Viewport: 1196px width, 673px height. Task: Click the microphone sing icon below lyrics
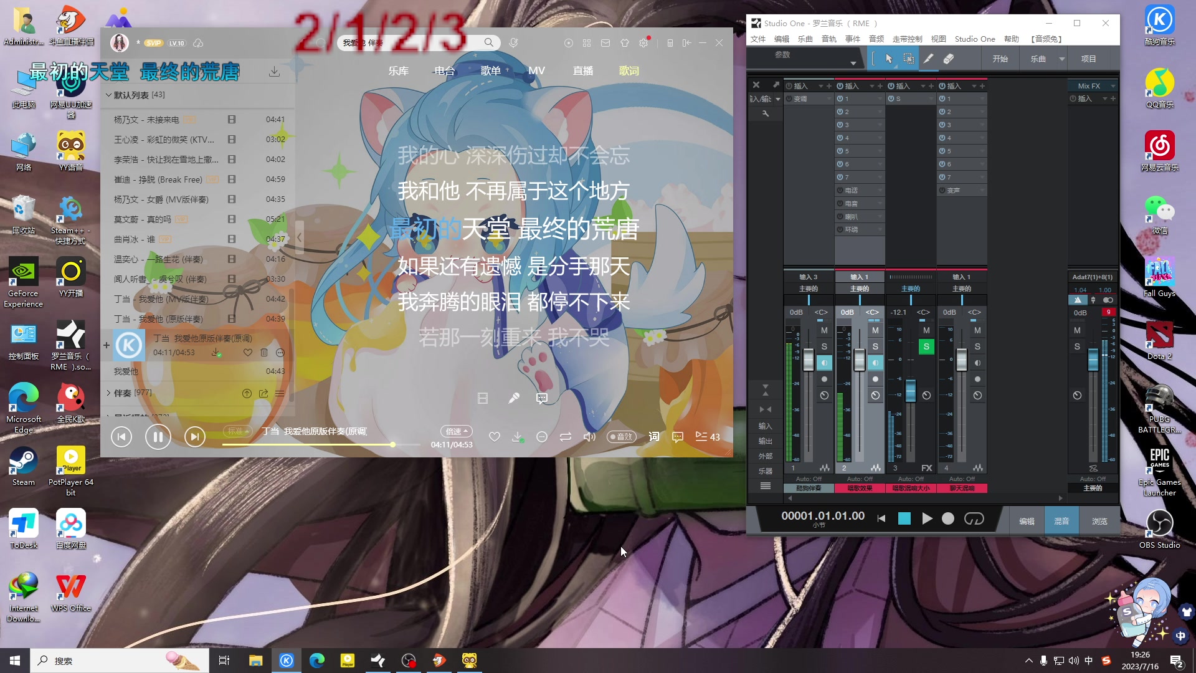pyautogui.click(x=513, y=398)
